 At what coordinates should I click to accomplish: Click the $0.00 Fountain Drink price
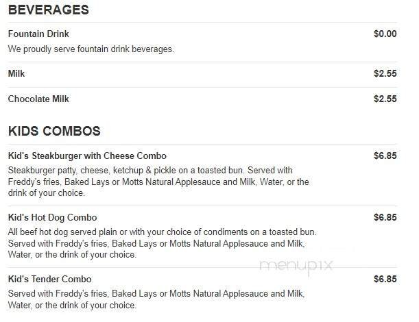point(385,34)
